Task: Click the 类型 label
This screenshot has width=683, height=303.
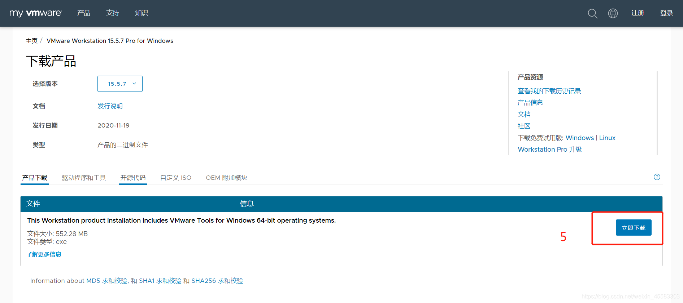Action: click(39, 145)
